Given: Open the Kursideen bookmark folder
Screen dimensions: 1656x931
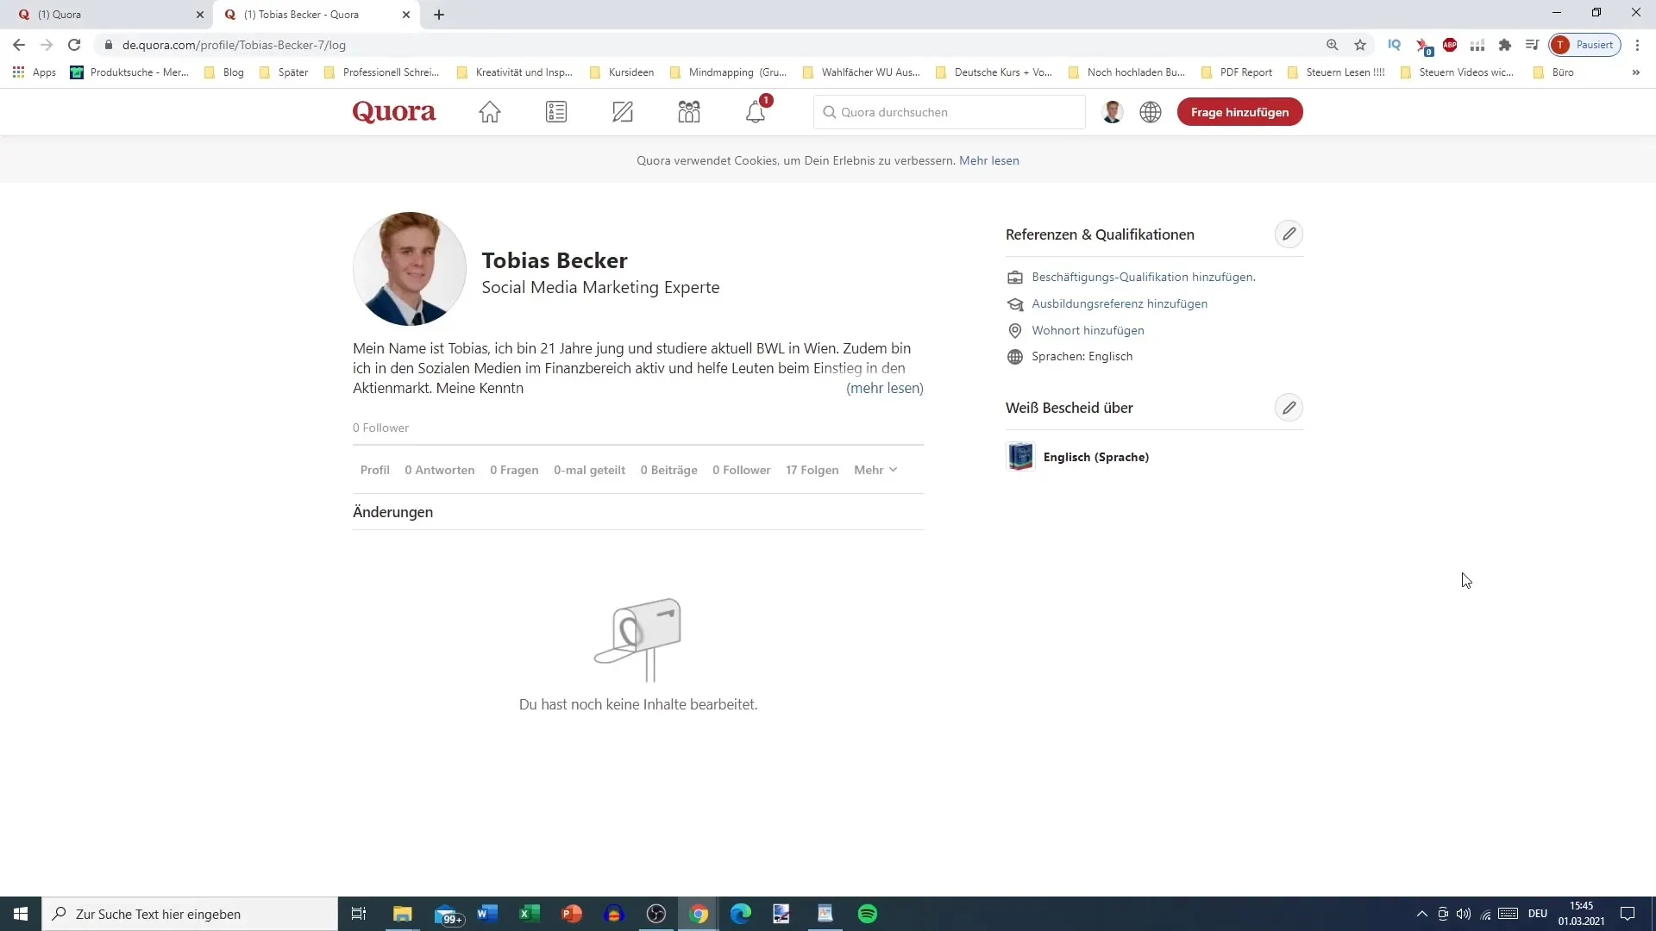Looking at the screenshot, I should pyautogui.click(x=622, y=72).
